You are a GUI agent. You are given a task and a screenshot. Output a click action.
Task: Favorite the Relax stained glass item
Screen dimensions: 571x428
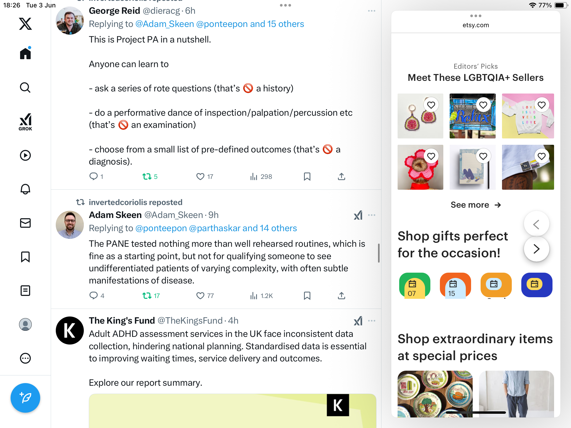click(x=483, y=105)
